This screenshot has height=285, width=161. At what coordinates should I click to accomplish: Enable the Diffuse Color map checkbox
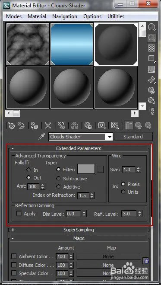click(x=14, y=265)
